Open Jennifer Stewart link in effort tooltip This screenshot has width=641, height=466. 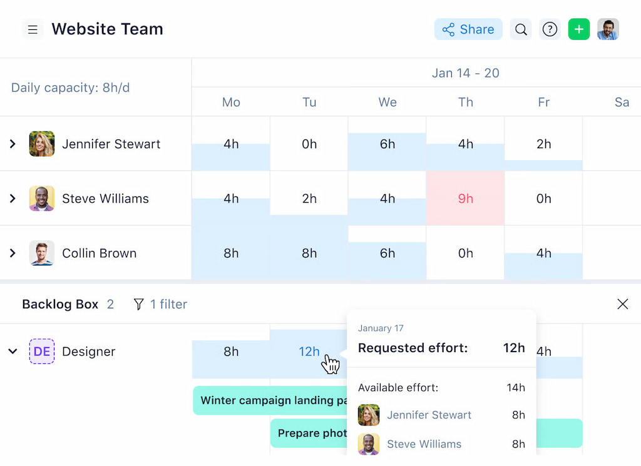tap(429, 415)
